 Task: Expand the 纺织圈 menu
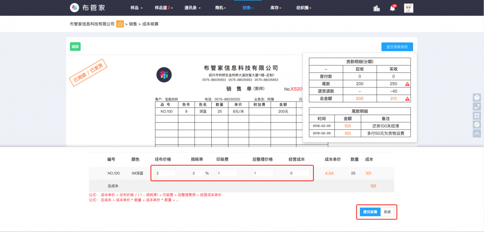coord(304,8)
